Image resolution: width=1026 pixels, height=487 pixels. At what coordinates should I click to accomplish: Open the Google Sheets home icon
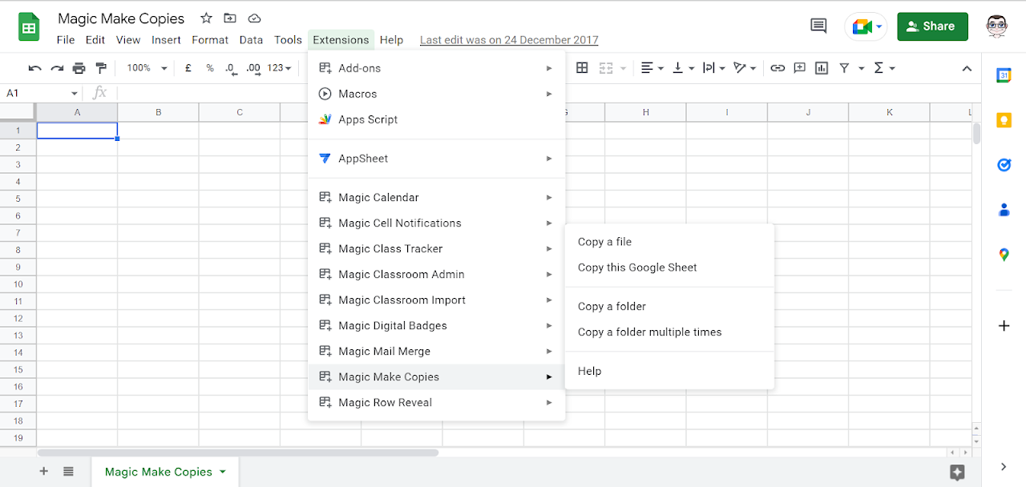pyautogui.click(x=29, y=27)
